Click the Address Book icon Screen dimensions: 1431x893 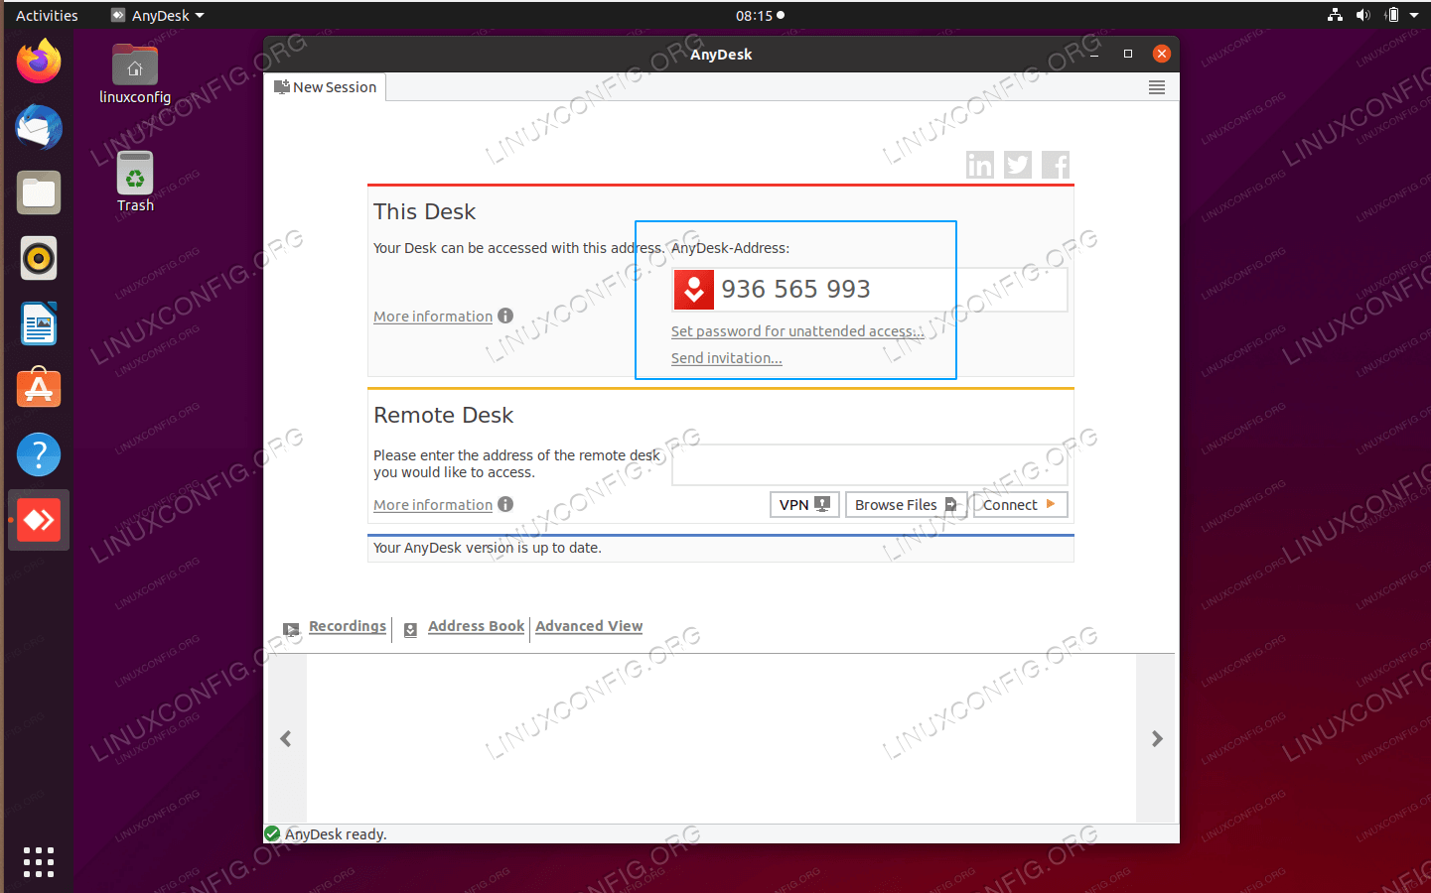410,630
